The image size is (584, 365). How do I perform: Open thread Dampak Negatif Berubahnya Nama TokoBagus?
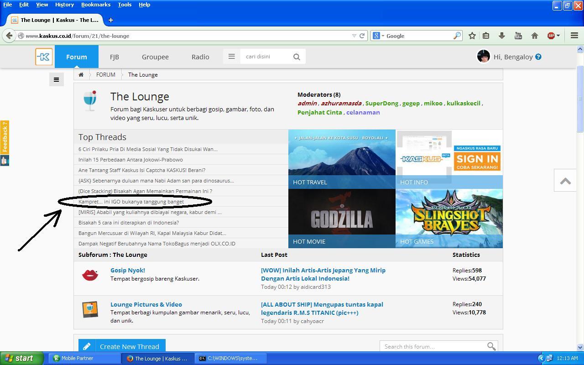tap(157, 244)
